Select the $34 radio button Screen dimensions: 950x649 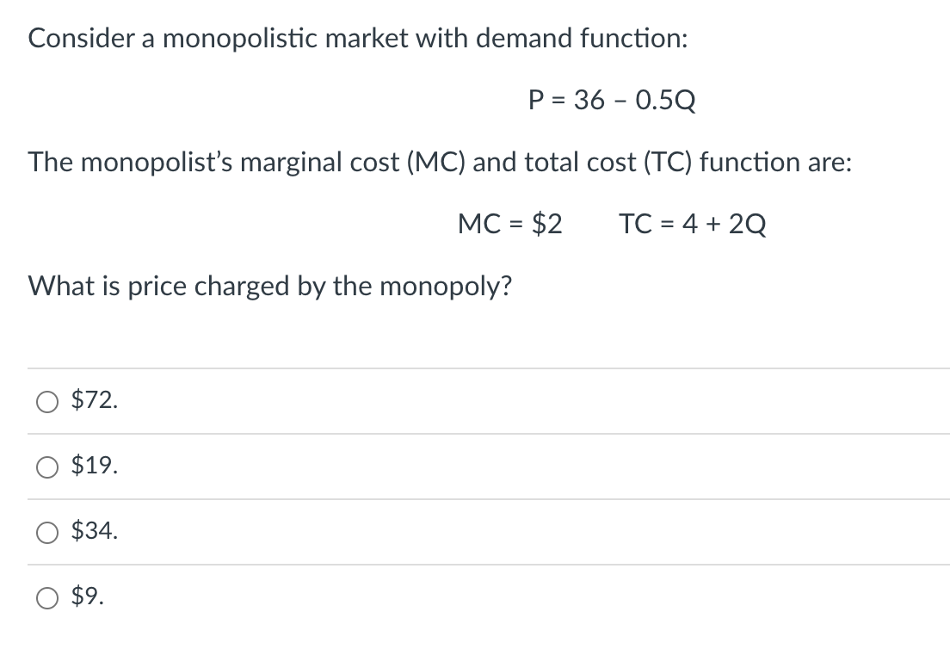point(46,534)
